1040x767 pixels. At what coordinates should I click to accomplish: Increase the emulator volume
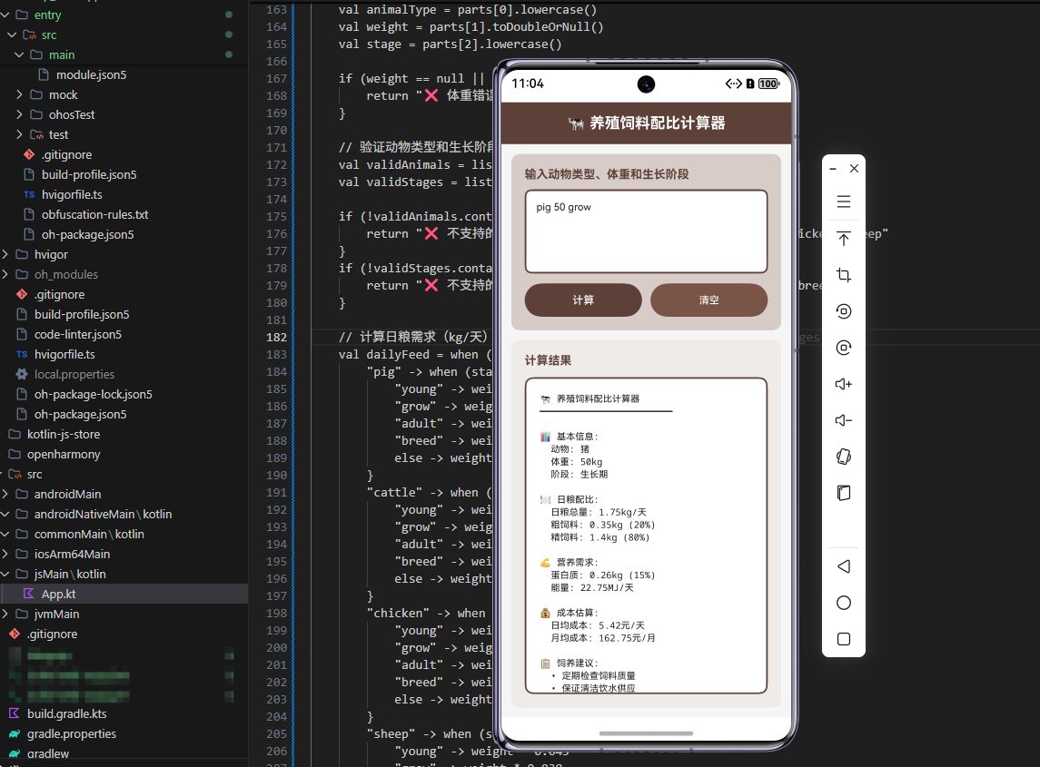843,384
